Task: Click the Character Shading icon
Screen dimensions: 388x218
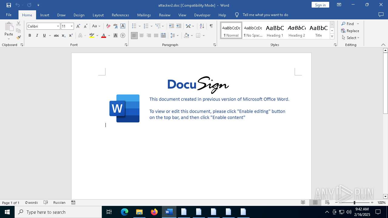Action: [115, 35]
